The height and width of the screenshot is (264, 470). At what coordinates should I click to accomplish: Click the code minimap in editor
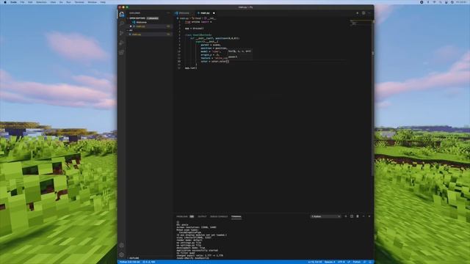[x=361, y=23]
